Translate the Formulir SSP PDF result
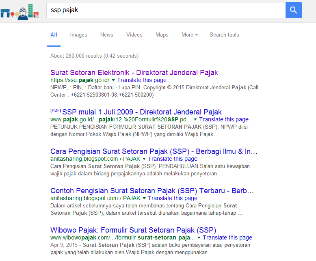The image size is (316, 261). (224, 119)
